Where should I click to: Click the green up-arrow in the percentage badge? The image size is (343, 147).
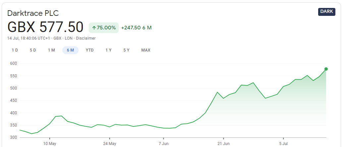click(x=94, y=28)
